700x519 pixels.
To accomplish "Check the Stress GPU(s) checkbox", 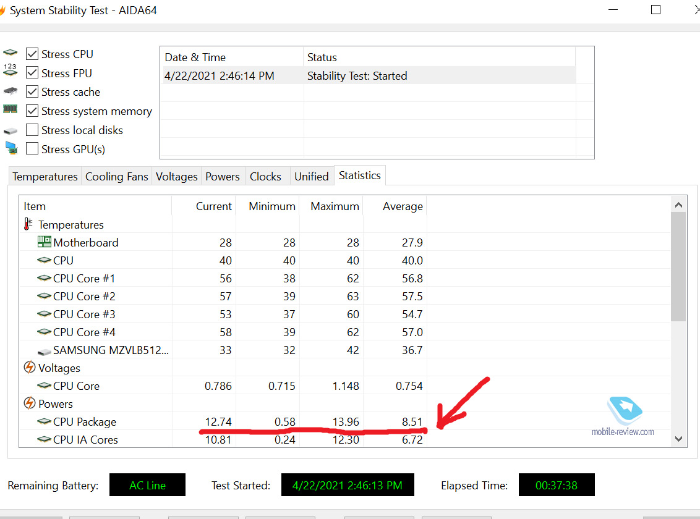I will [x=32, y=148].
